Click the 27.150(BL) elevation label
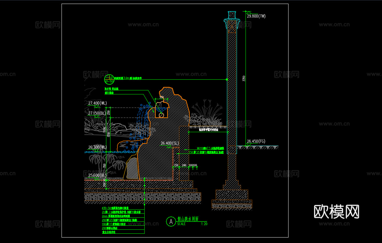 (x=97, y=113)
